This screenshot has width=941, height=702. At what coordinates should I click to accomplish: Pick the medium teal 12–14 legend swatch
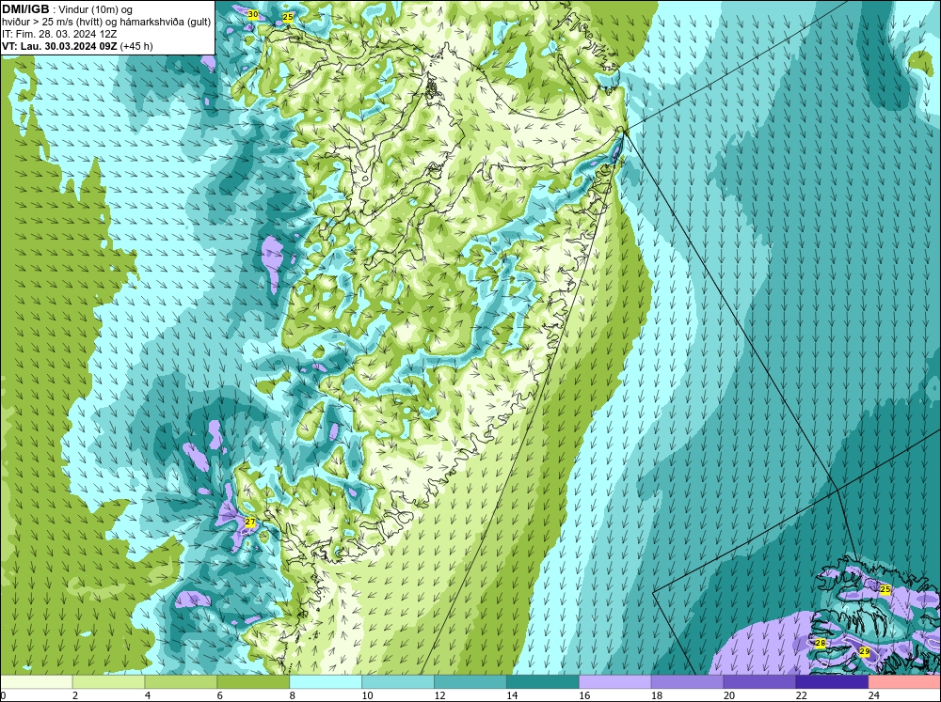pos(470,682)
